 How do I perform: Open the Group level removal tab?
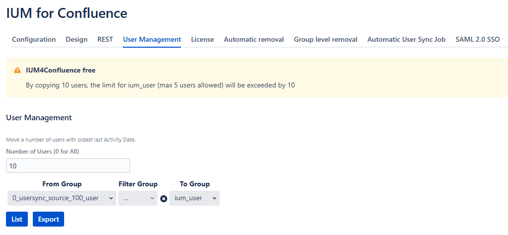coord(326,39)
